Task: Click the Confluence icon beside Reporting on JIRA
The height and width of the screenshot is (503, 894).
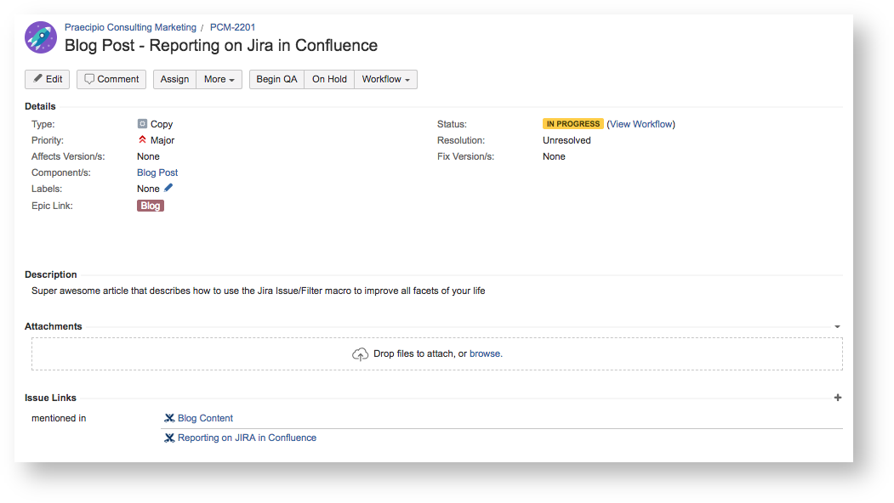Action: (169, 438)
